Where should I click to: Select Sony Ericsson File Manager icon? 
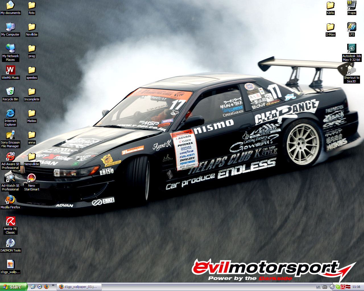(11, 139)
